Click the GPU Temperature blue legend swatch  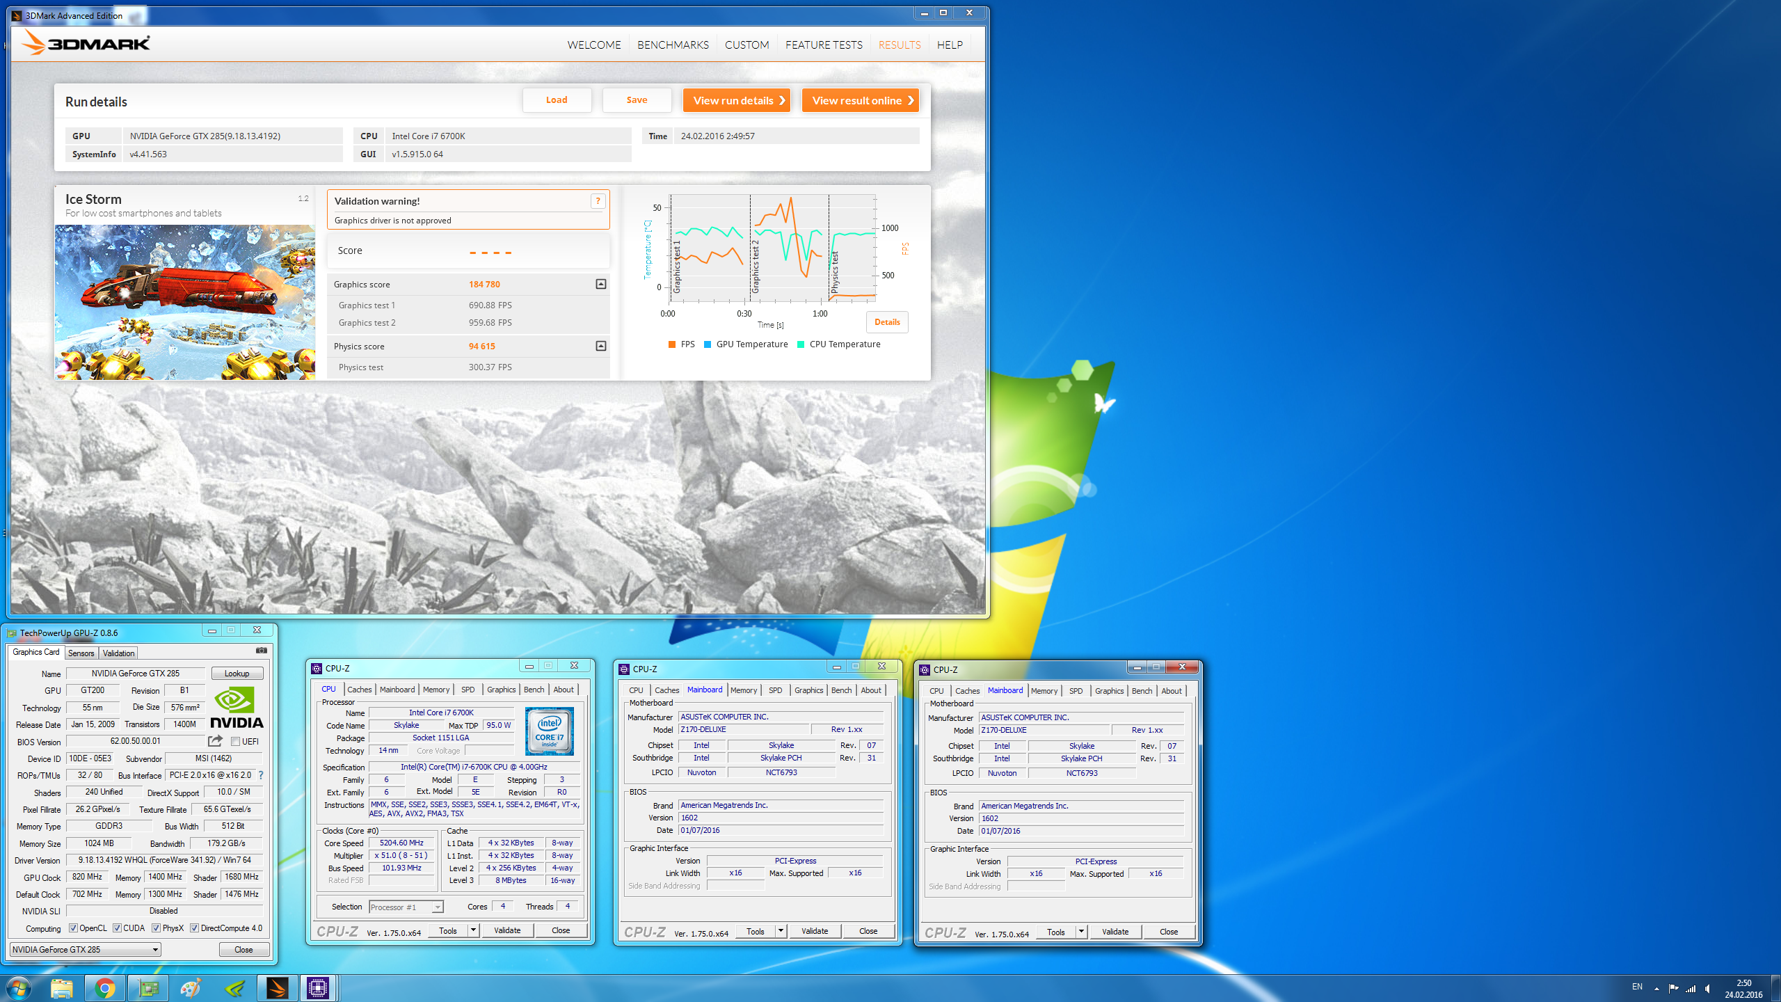point(708,344)
